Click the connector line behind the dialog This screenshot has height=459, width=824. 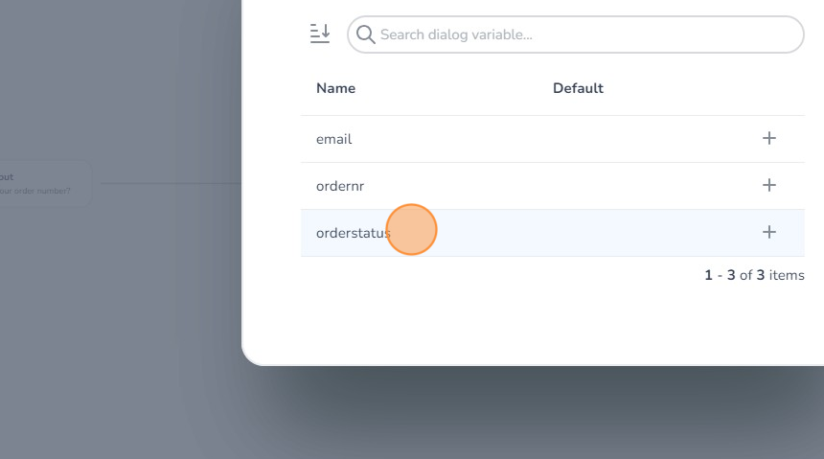172,183
